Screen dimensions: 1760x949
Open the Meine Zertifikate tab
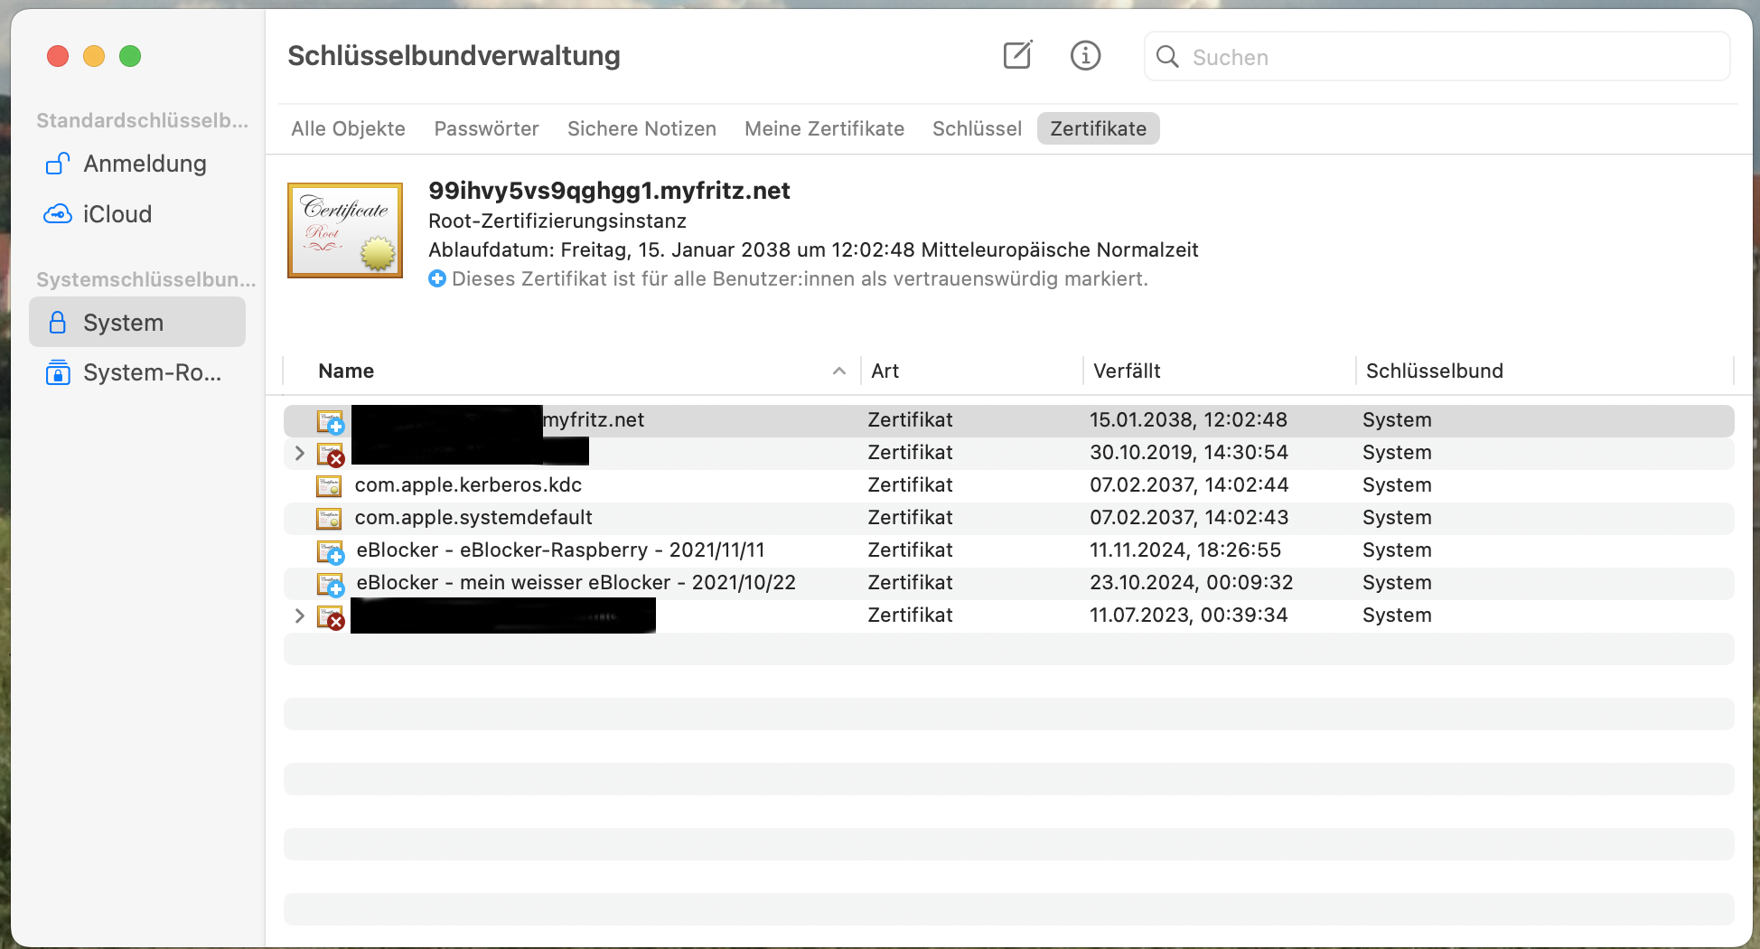click(824, 128)
